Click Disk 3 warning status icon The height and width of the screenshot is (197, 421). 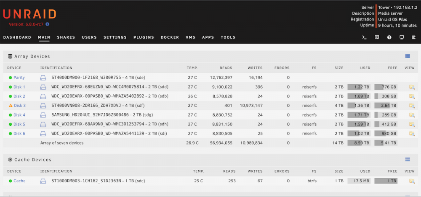coord(11,106)
